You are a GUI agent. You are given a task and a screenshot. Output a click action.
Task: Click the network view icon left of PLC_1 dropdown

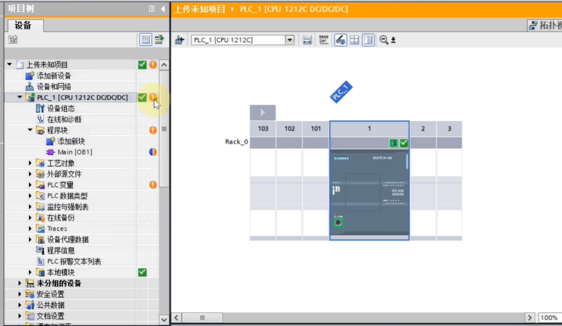(x=180, y=40)
